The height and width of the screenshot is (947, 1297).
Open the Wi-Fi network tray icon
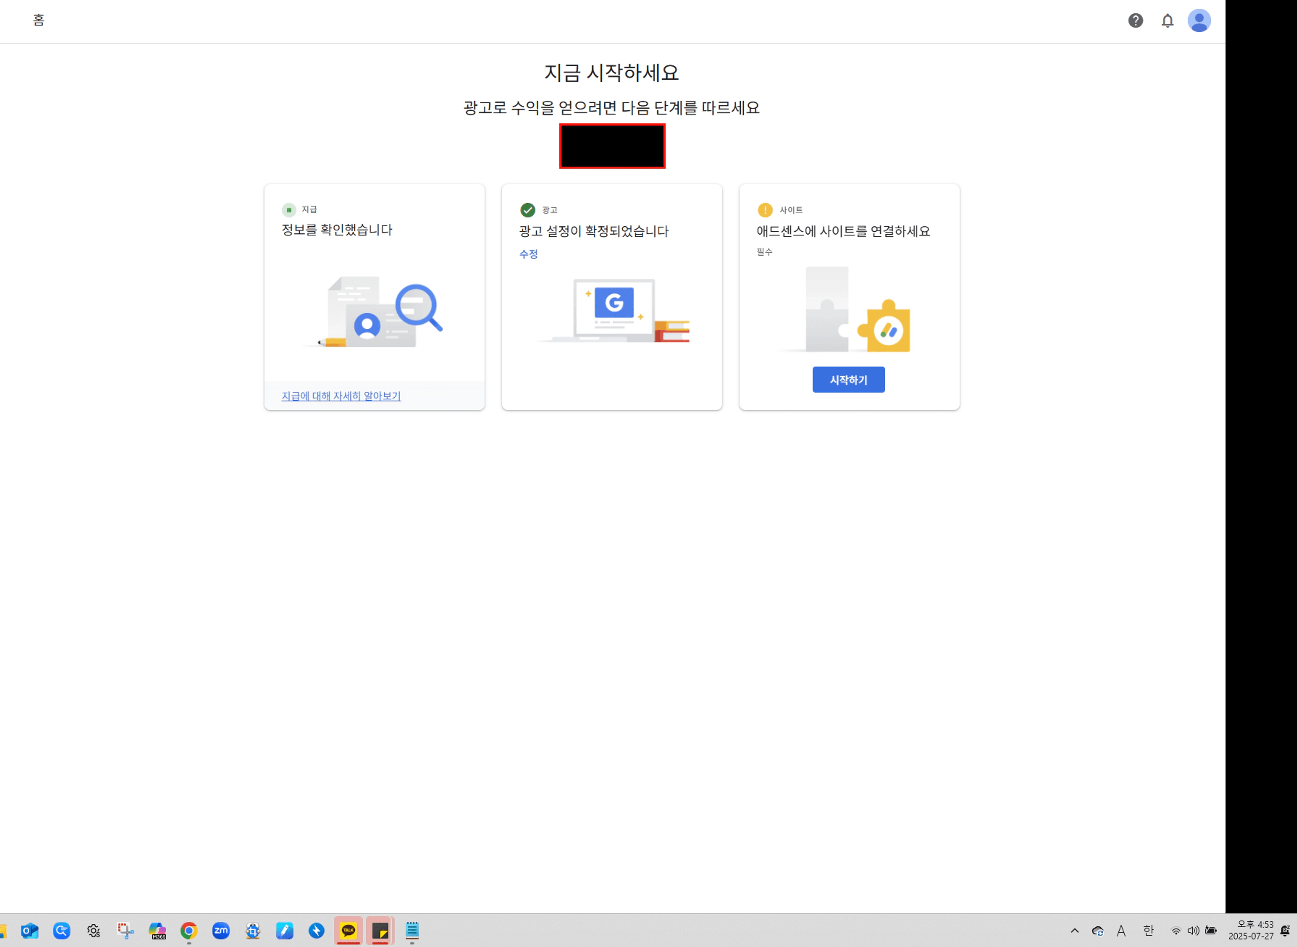click(1175, 931)
